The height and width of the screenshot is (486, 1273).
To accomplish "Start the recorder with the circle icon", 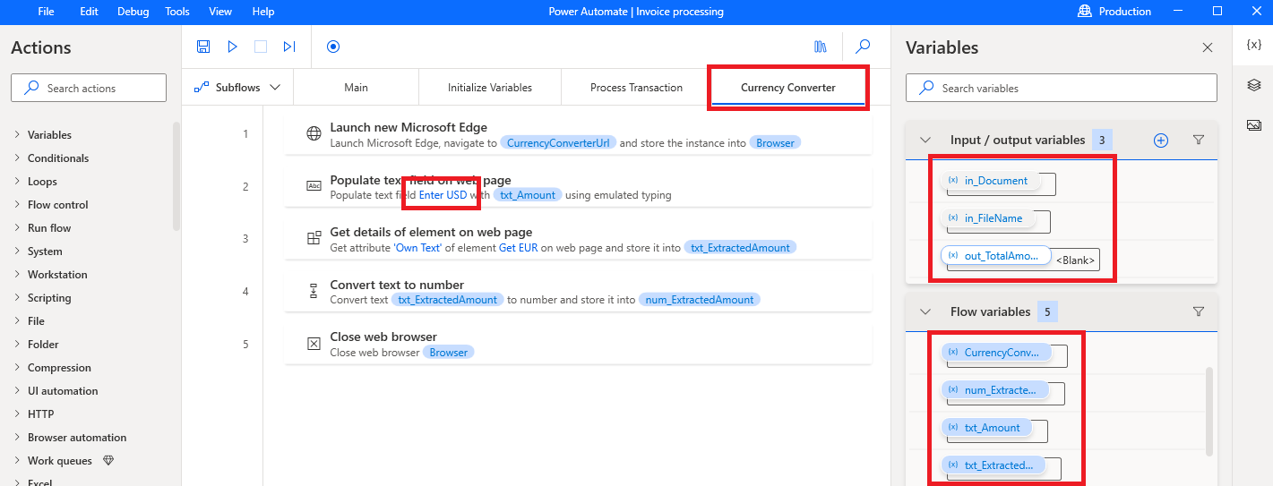I will pyautogui.click(x=333, y=47).
